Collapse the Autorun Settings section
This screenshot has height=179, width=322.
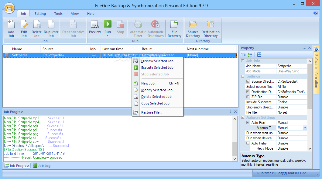[242, 117]
